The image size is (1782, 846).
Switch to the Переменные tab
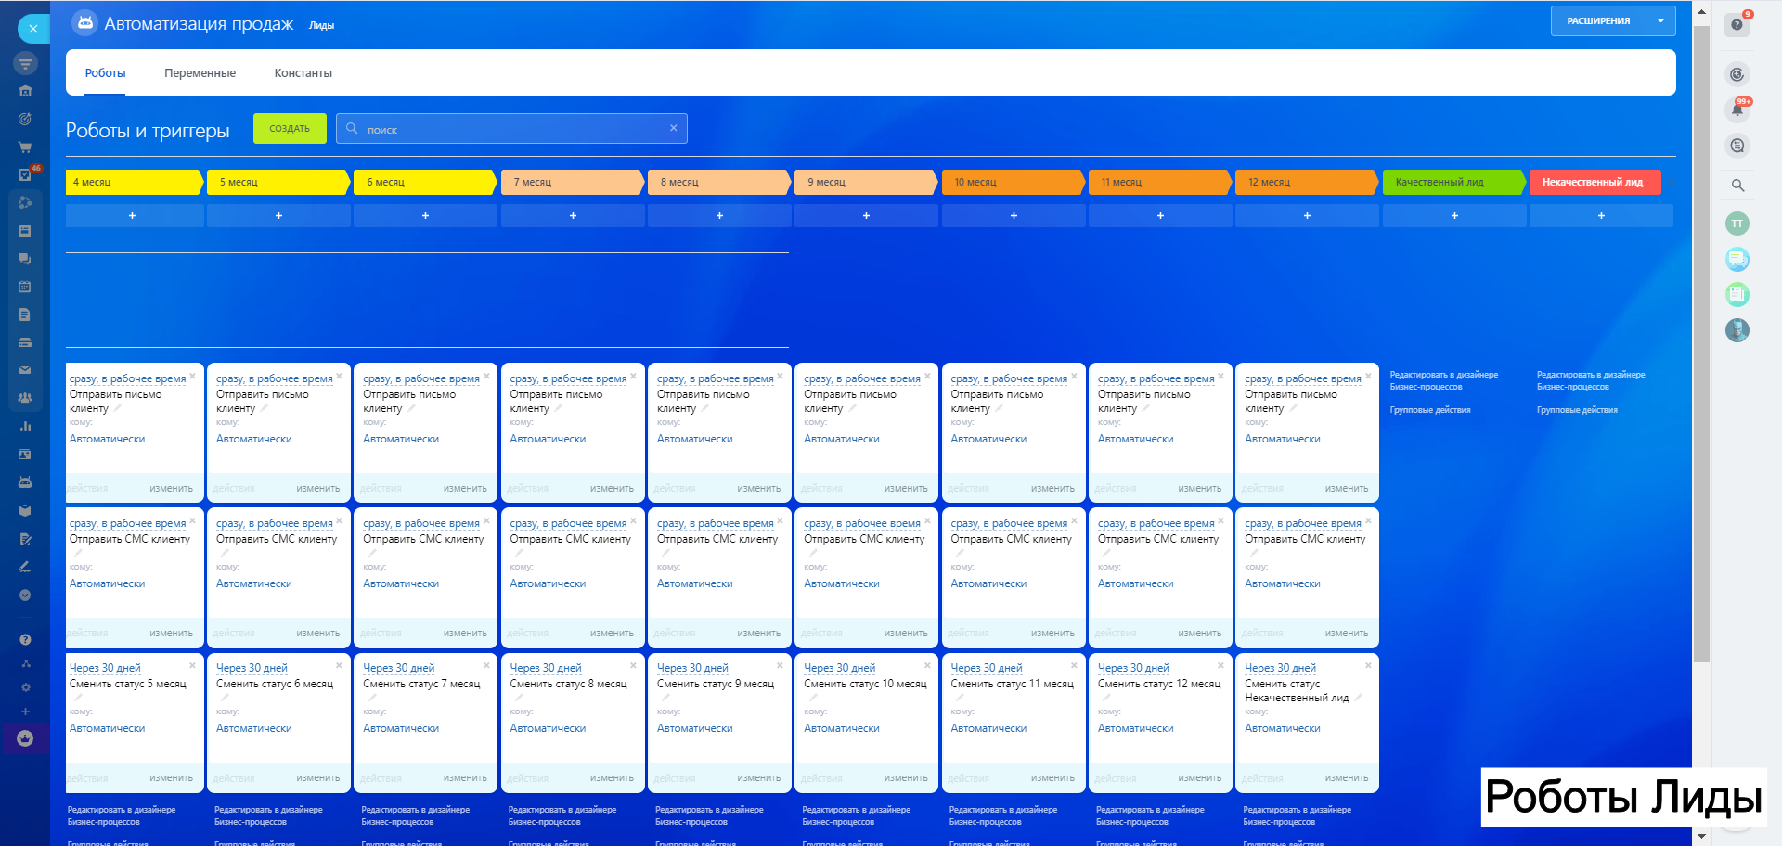point(200,73)
